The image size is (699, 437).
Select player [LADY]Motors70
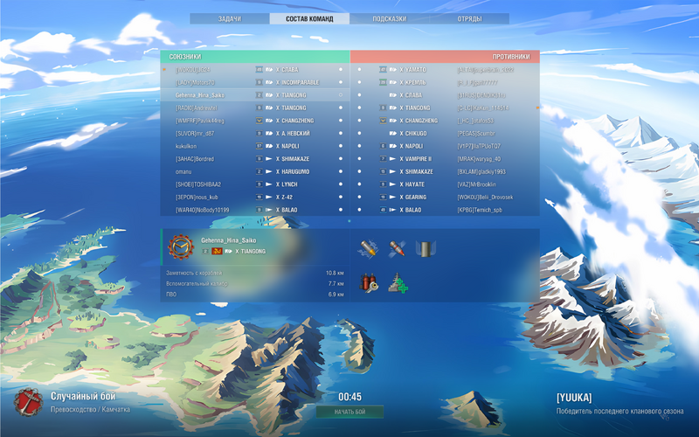point(195,82)
